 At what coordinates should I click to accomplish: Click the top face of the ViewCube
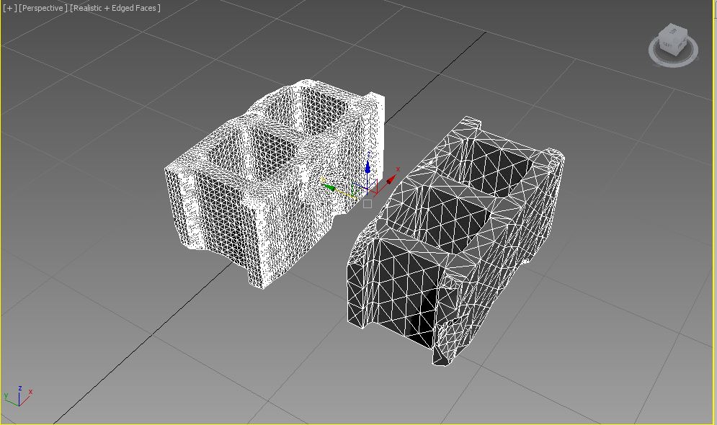point(674,31)
